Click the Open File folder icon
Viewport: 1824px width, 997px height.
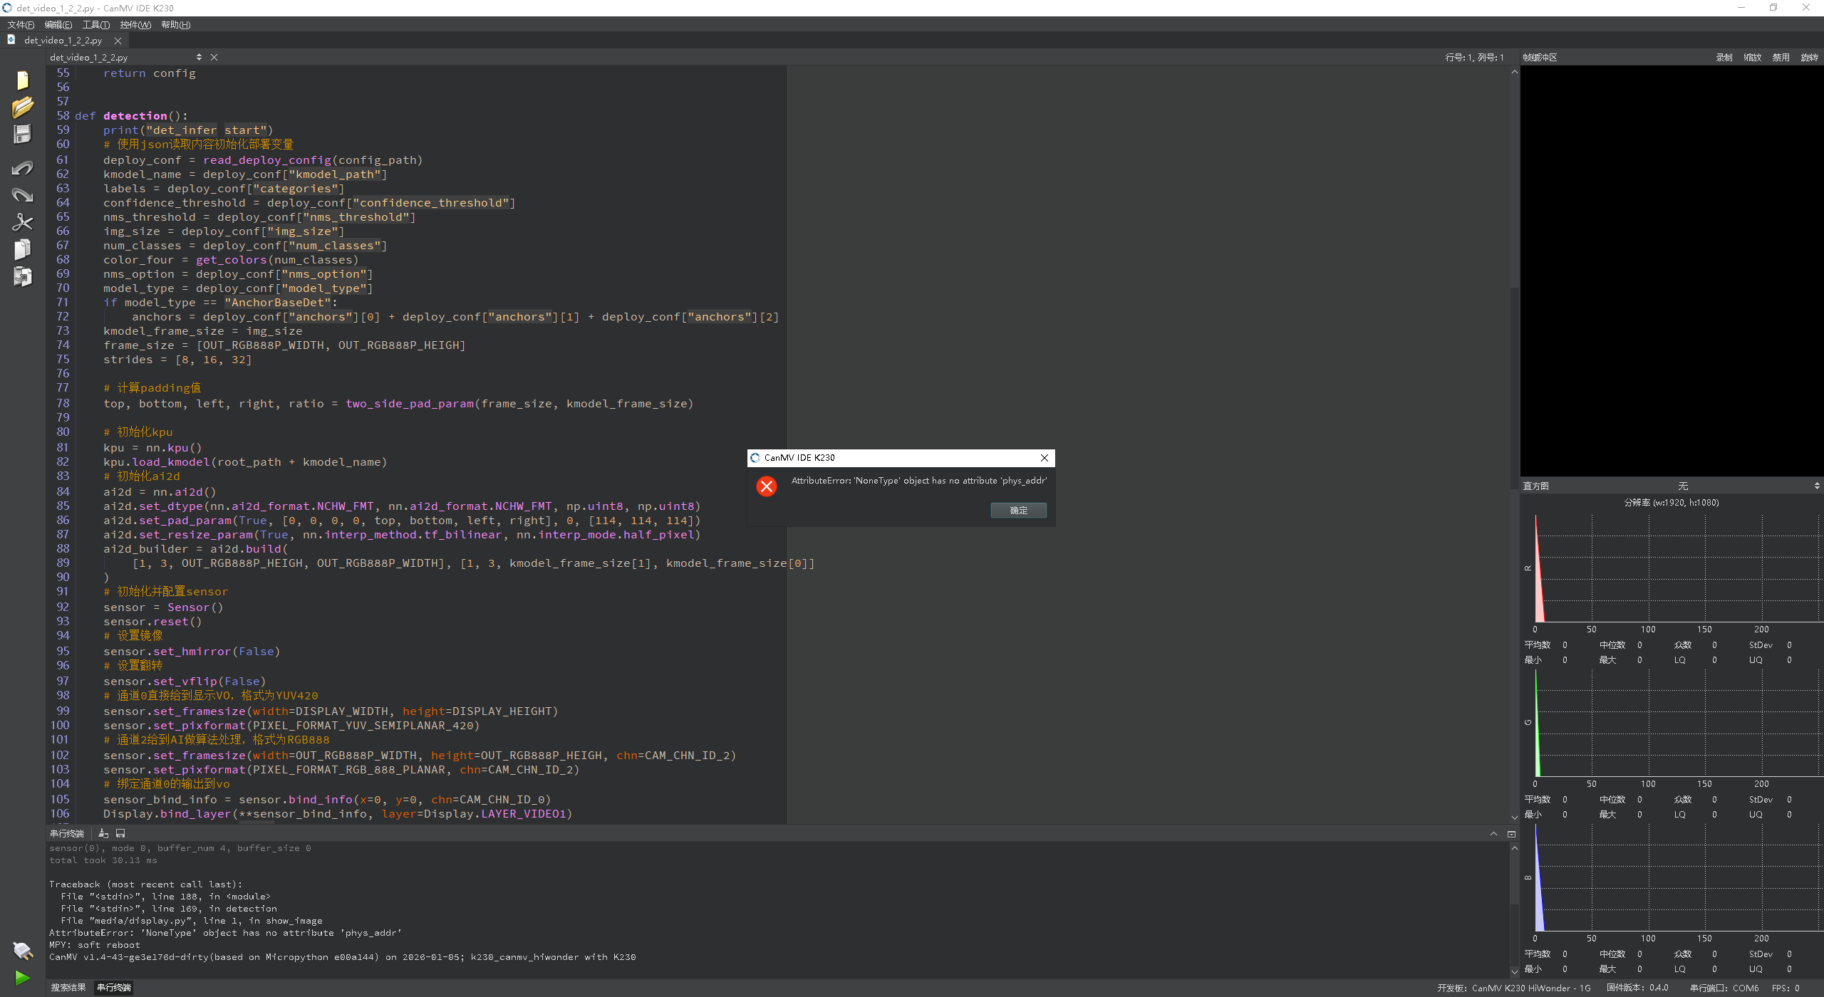point(22,108)
